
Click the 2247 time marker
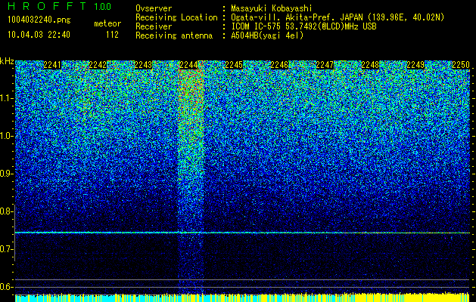click(325, 65)
